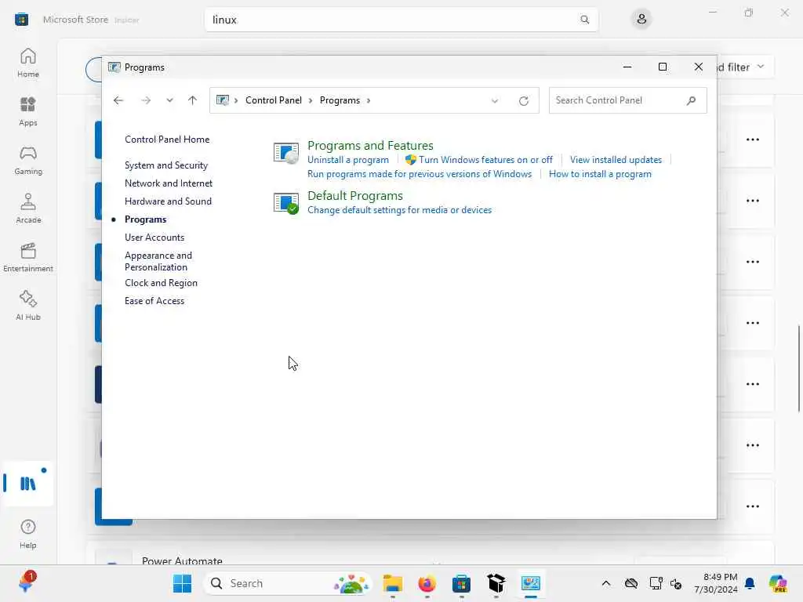Click the taskbar Search box
The image size is (803, 602).
click(x=288, y=583)
